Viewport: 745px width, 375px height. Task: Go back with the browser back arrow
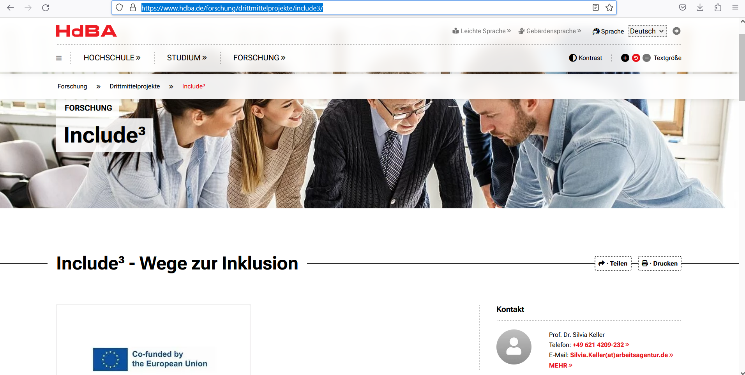[x=11, y=7]
